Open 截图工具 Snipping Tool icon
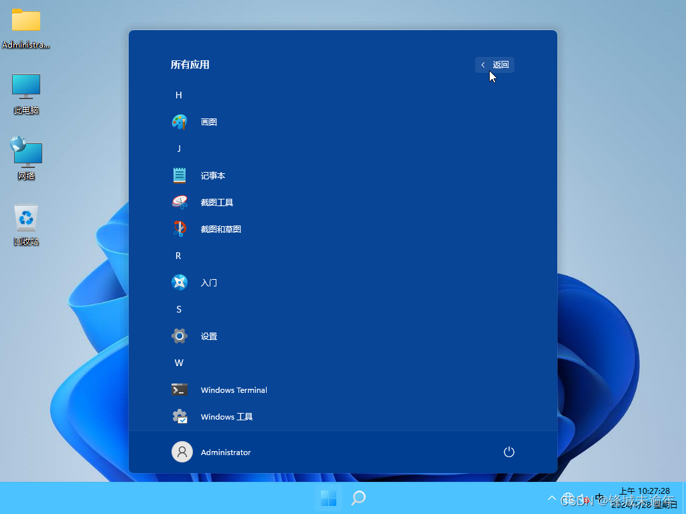The image size is (686, 514). (x=180, y=202)
